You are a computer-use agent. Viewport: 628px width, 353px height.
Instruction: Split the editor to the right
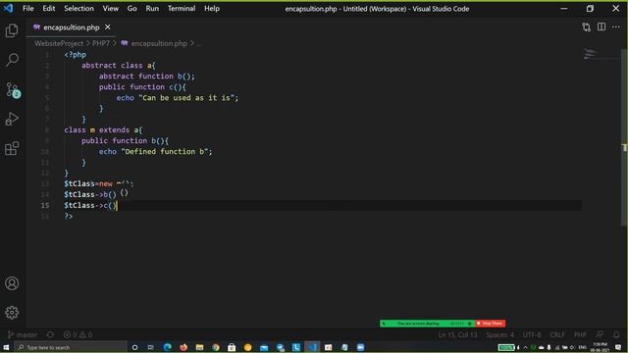602,26
